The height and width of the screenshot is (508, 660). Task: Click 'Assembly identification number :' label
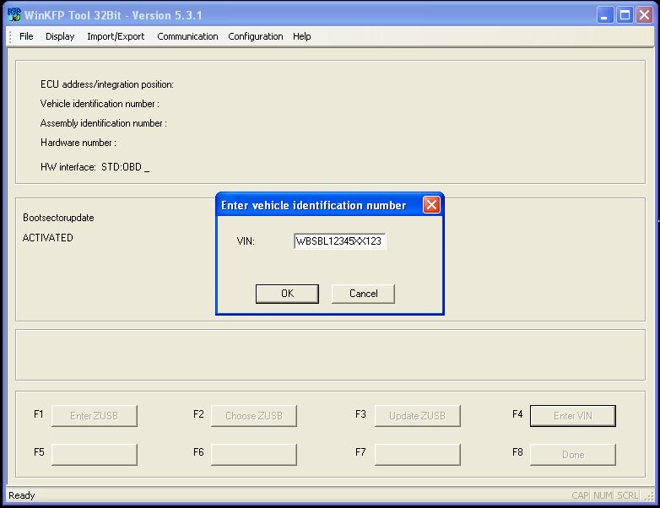click(104, 123)
